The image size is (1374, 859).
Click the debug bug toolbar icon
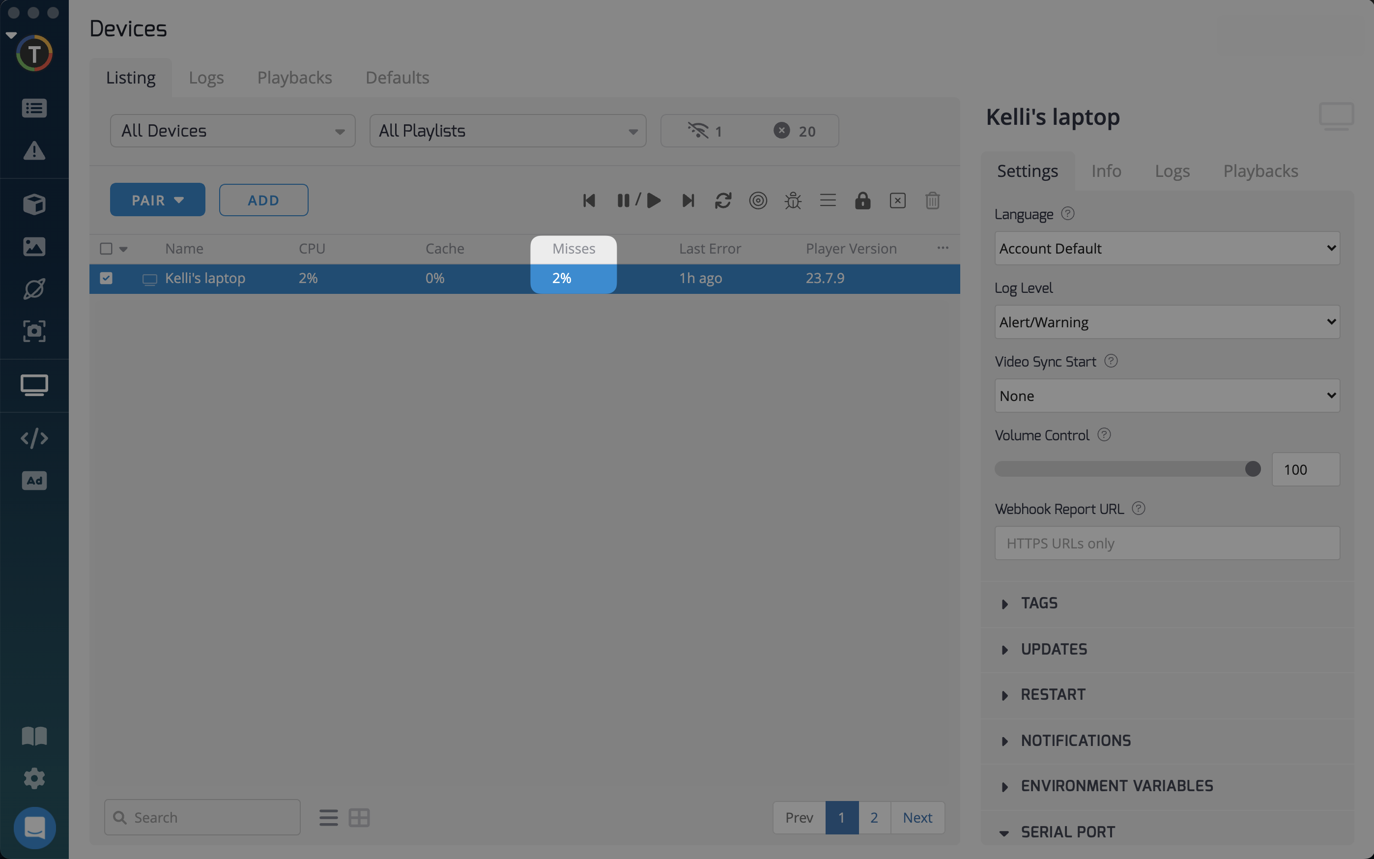tap(792, 200)
